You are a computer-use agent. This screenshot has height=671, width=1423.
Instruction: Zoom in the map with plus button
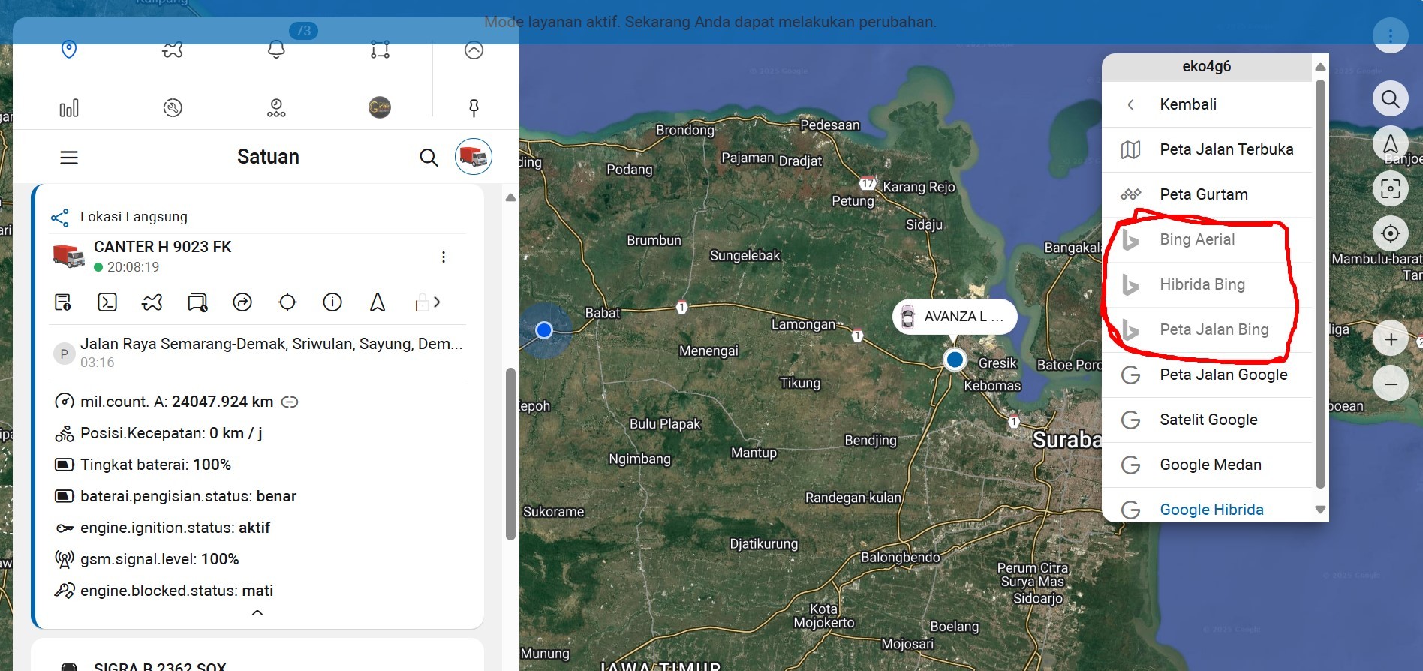pyautogui.click(x=1390, y=340)
